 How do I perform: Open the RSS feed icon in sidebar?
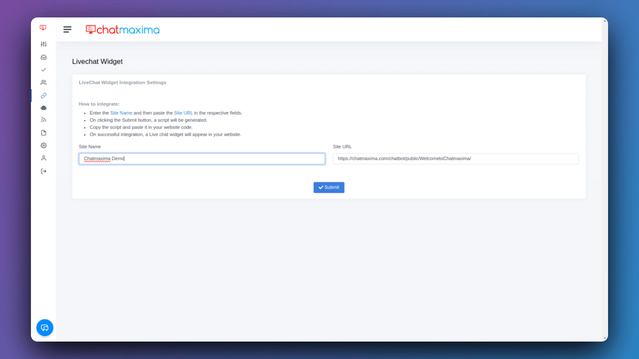[43, 120]
